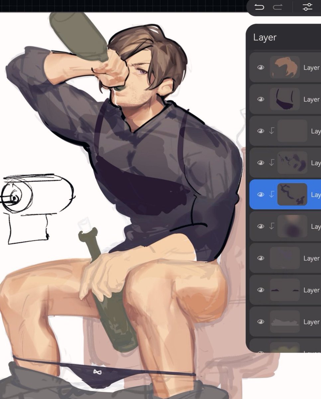
Task: Tap the redo arrow in top bar
Action: tap(277, 7)
